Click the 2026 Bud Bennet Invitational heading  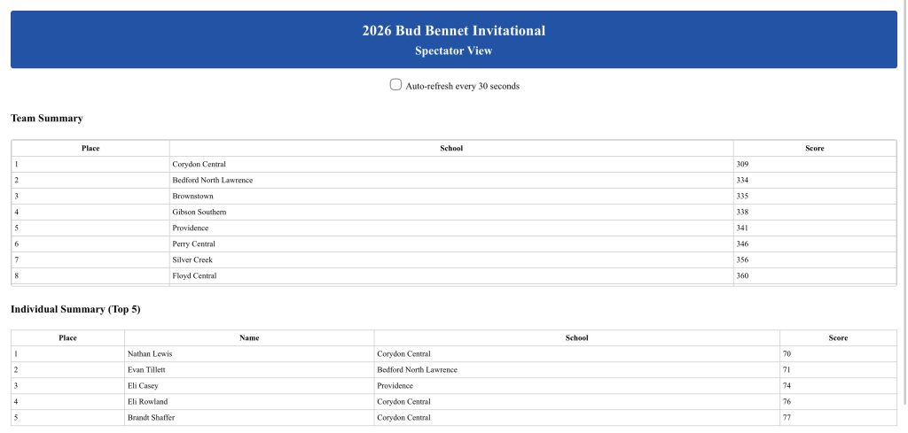click(x=453, y=31)
